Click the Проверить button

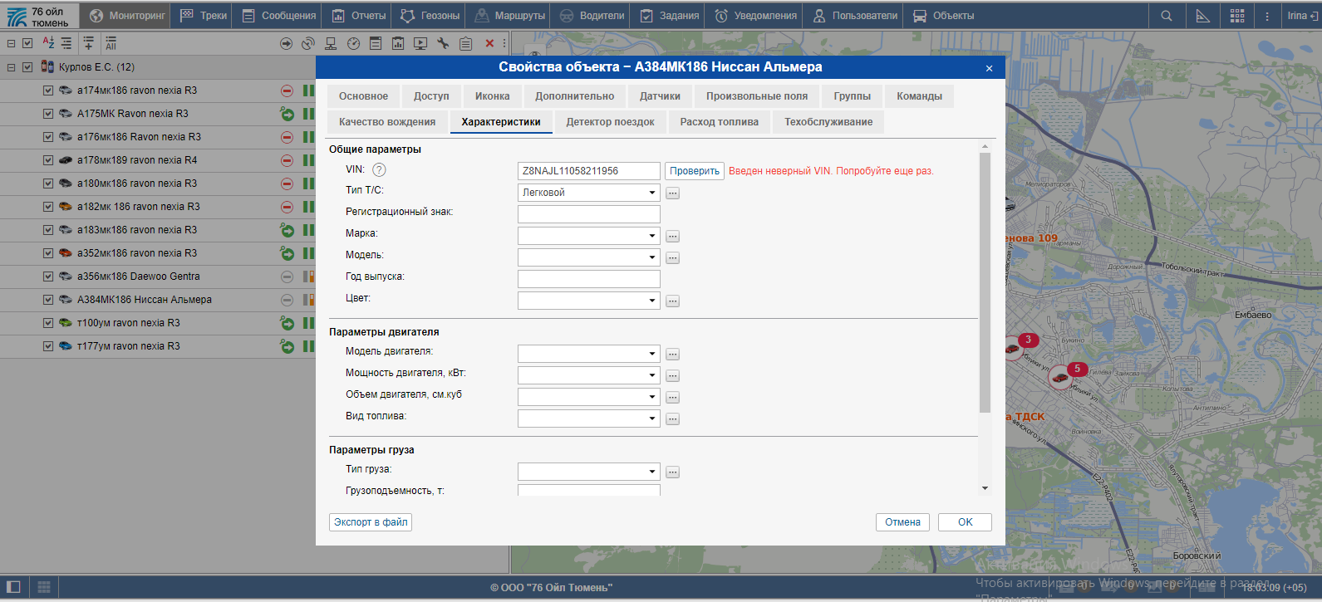pos(695,171)
